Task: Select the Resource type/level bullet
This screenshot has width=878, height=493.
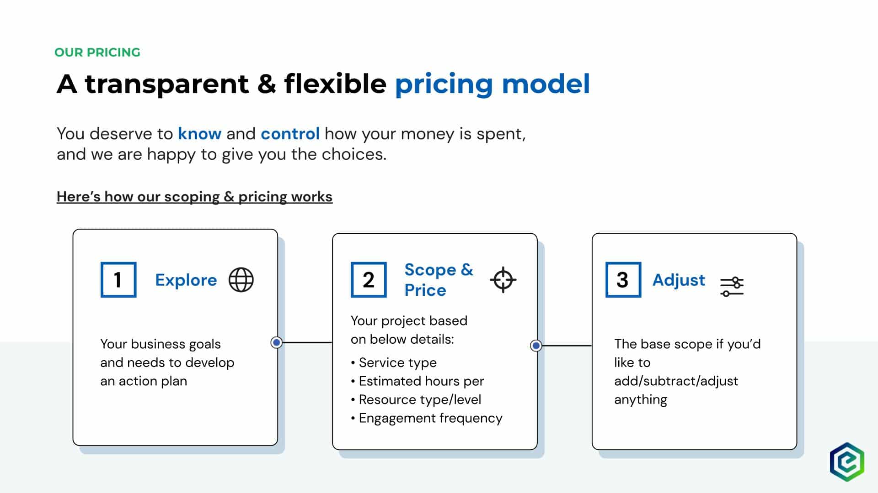Action: click(x=416, y=399)
